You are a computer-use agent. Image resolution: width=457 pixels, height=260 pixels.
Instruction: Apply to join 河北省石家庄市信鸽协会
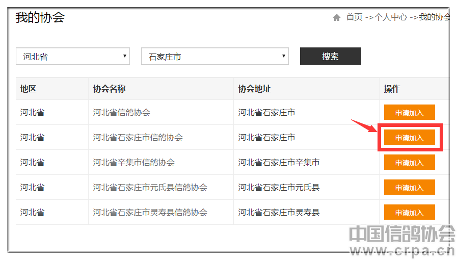pos(410,138)
